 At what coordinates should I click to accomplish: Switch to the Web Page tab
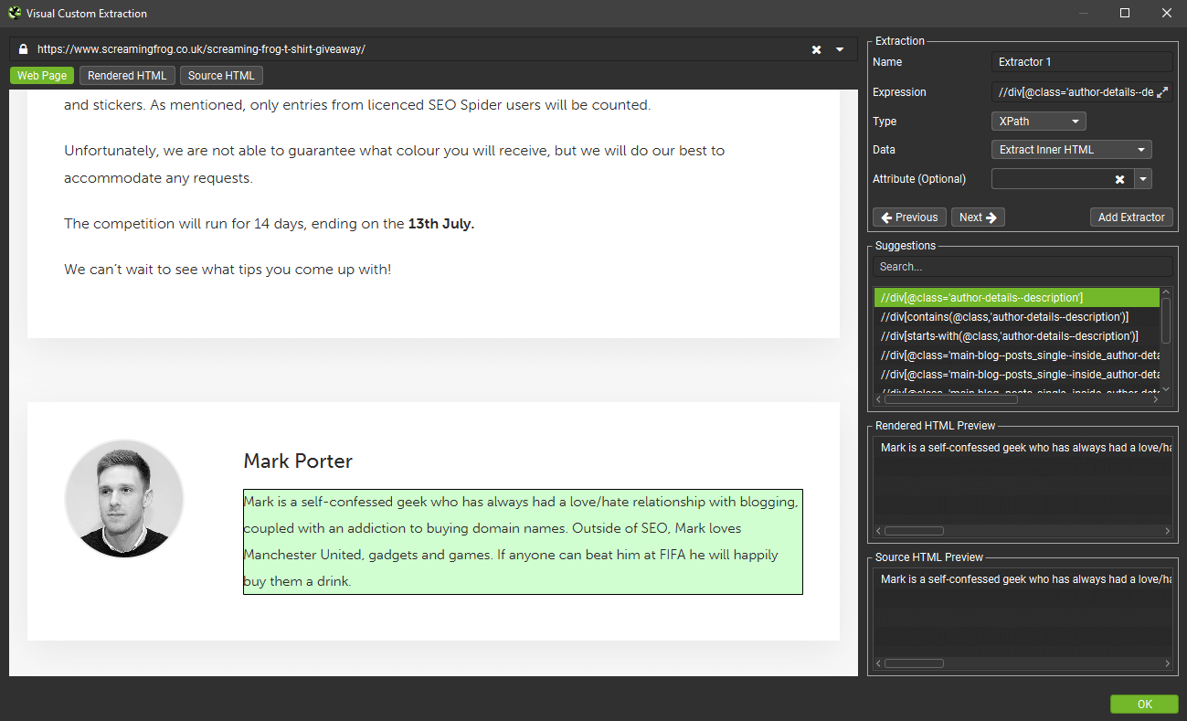[x=42, y=76]
